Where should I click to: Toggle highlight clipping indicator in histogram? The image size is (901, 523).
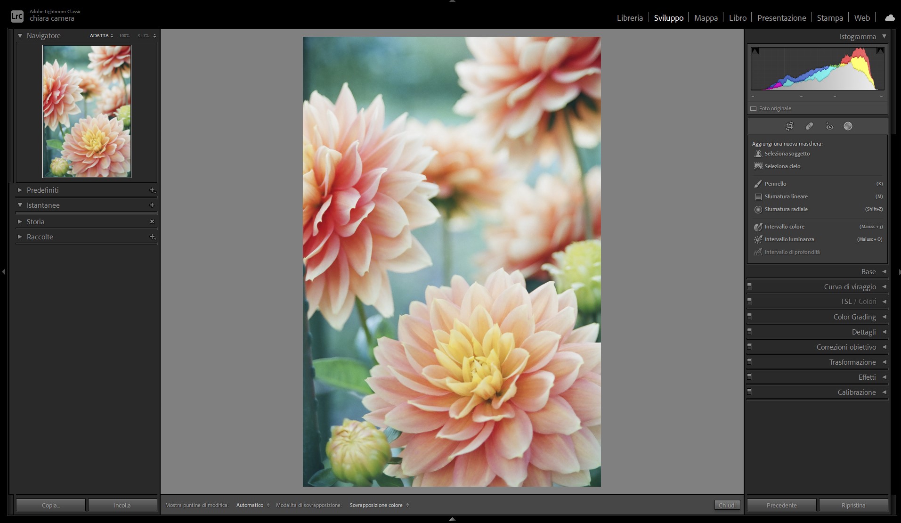coord(880,51)
